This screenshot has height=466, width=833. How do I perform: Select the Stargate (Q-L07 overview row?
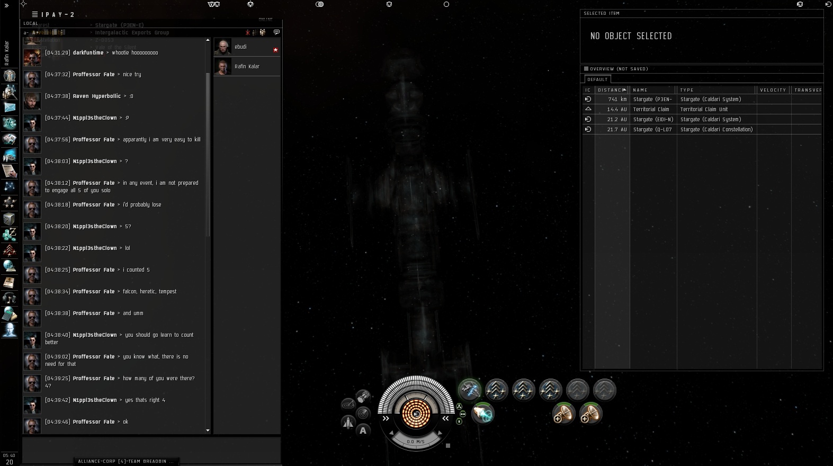[702, 129]
